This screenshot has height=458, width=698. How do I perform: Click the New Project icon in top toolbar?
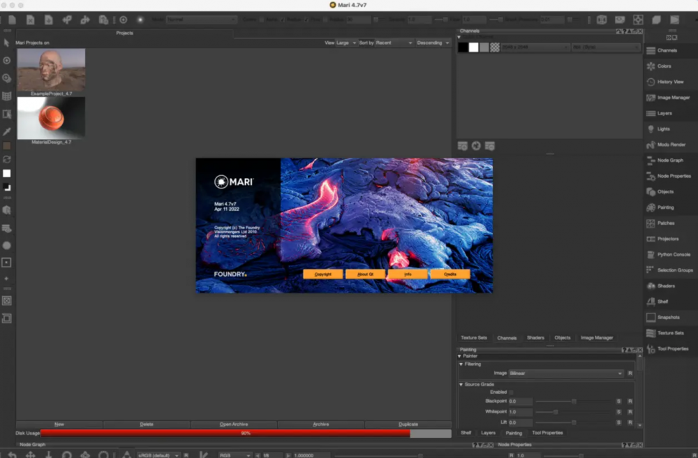click(12, 20)
